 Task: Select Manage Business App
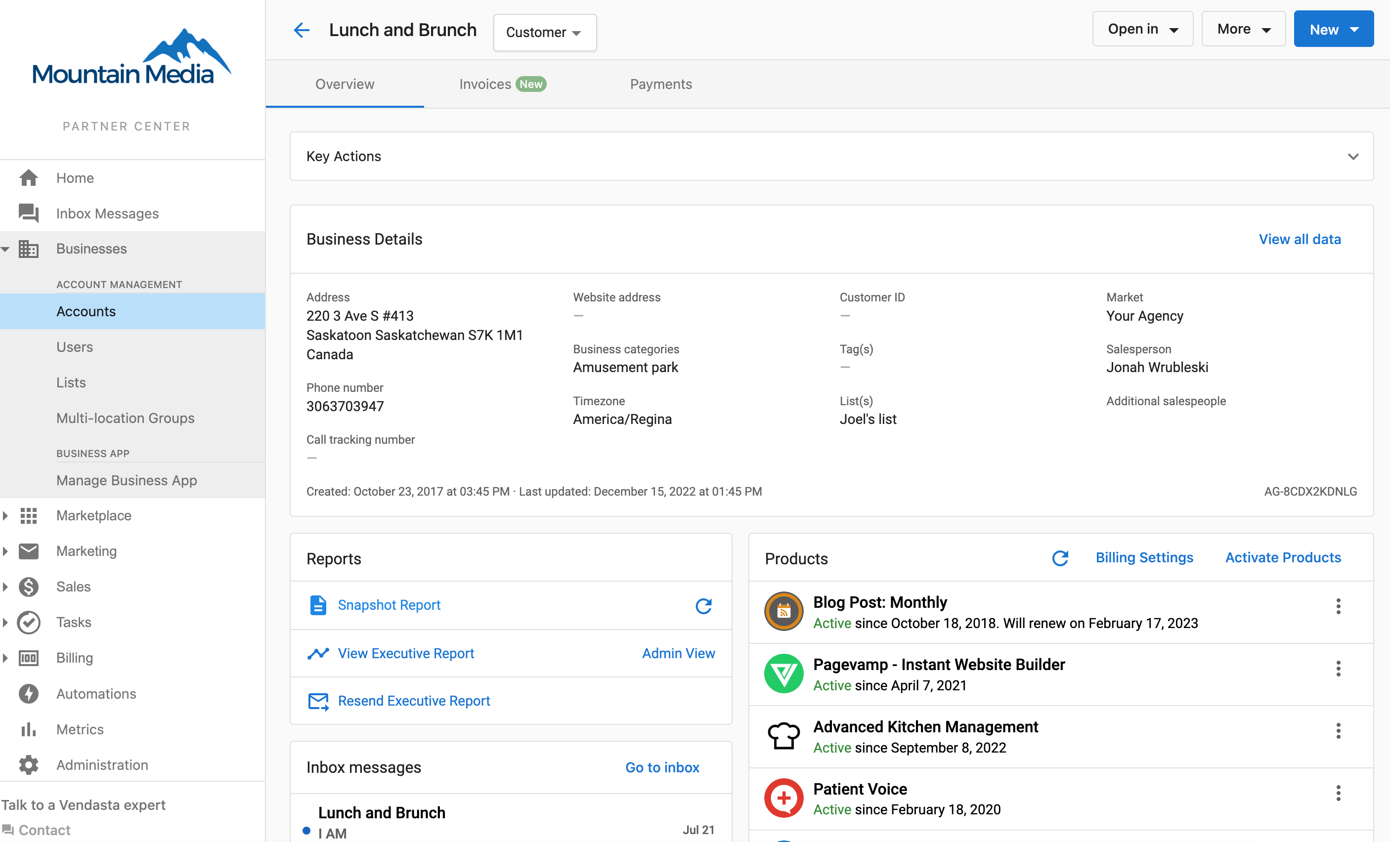tap(132, 480)
